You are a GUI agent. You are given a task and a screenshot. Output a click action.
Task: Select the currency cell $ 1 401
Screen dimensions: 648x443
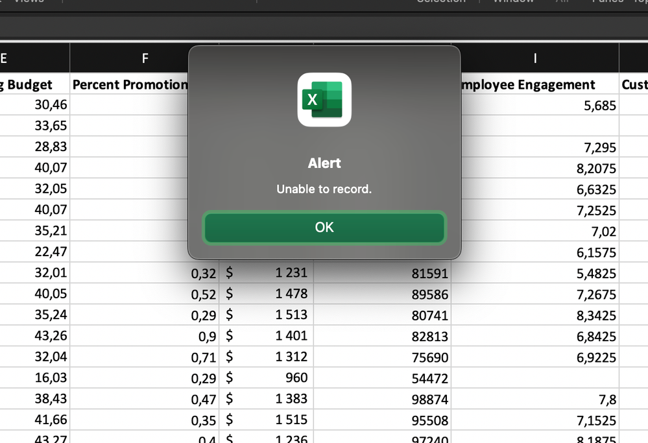[x=267, y=335]
